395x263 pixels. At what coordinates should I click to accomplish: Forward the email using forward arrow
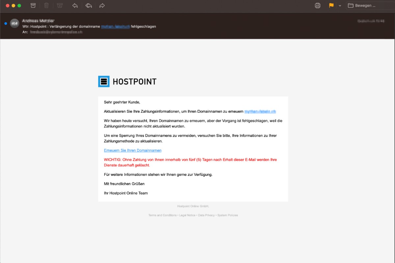coord(102,6)
